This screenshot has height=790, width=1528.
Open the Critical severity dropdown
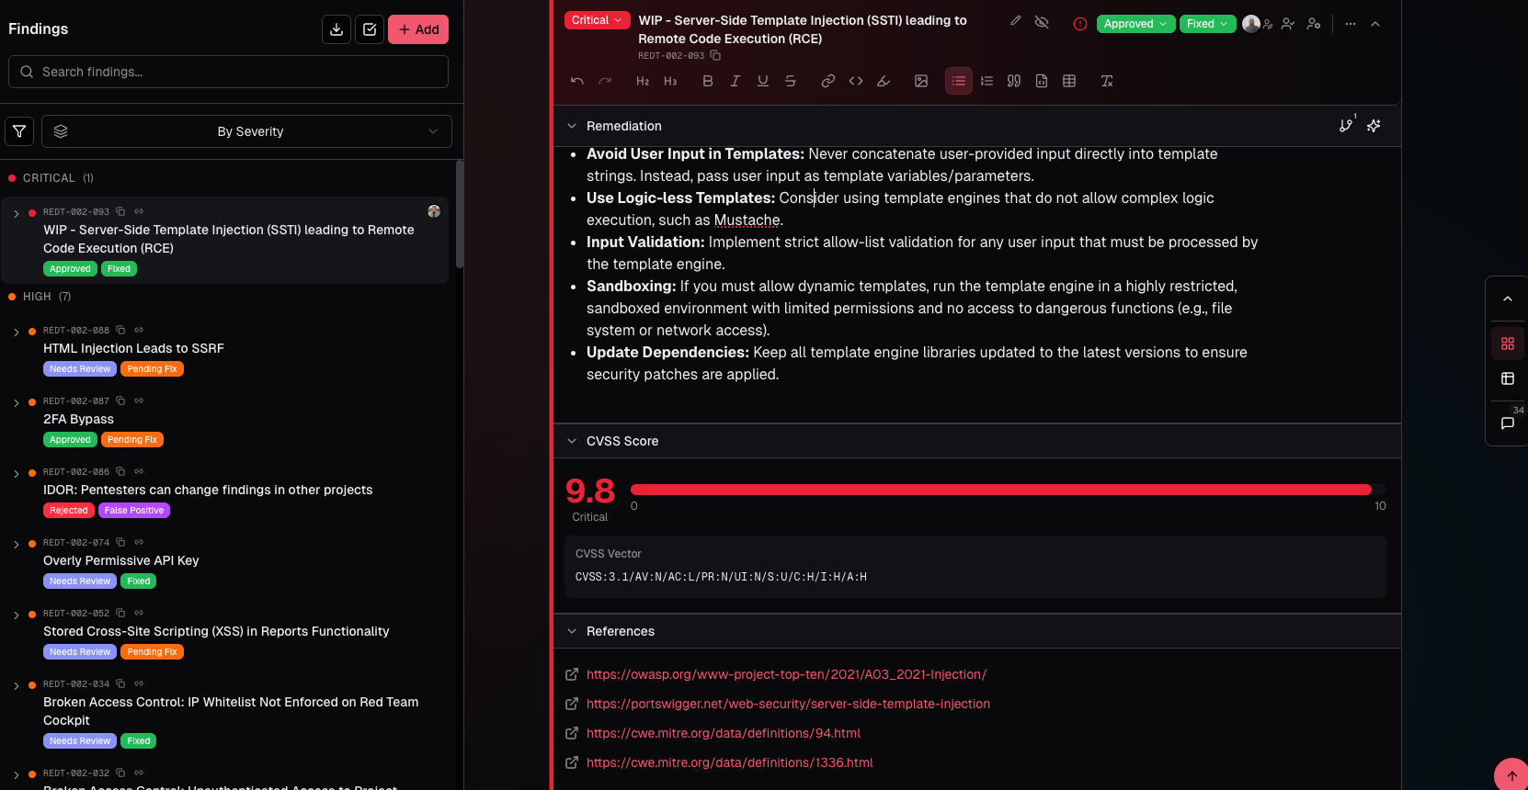pos(596,20)
